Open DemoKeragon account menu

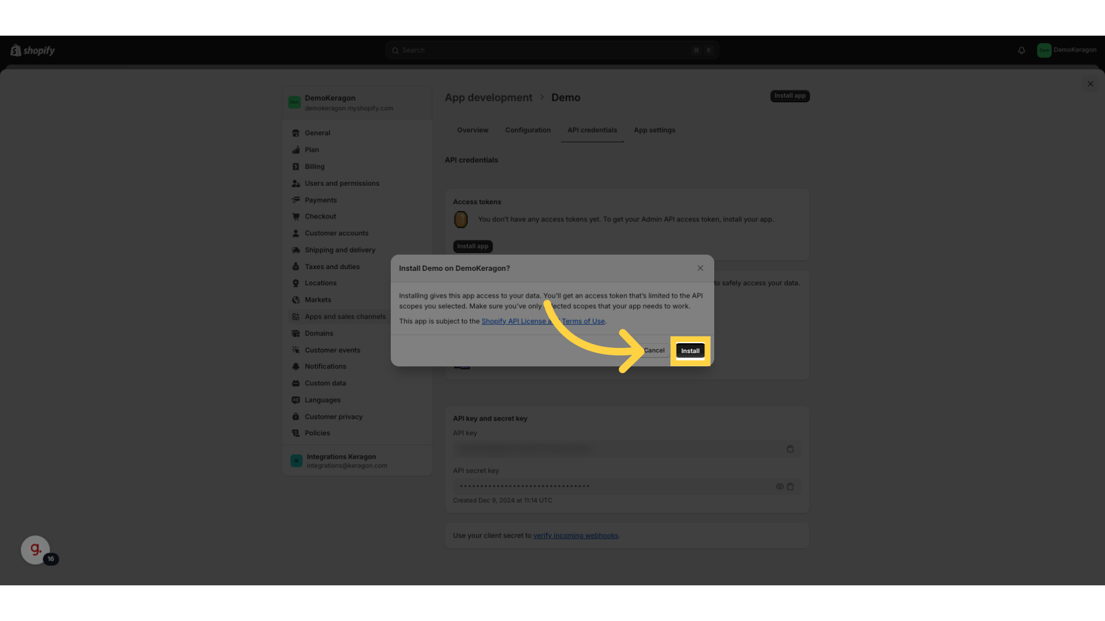pos(1066,50)
